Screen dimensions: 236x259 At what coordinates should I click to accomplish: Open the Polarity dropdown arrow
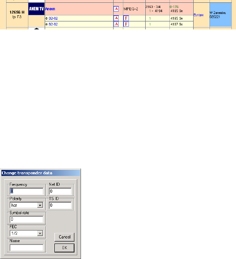click(x=40, y=205)
